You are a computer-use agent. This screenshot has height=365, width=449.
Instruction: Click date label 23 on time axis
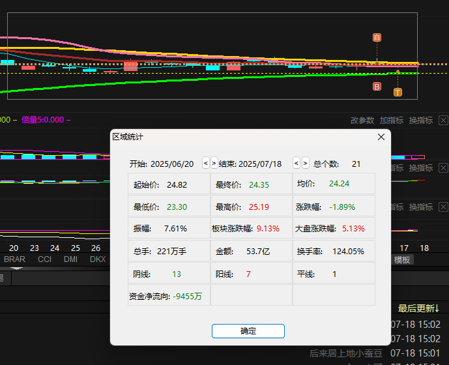pyautogui.click(x=35, y=248)
